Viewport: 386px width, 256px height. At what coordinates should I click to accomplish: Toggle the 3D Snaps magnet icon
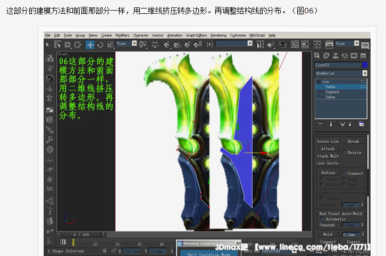pyautogui.click(x=166, y=45)
